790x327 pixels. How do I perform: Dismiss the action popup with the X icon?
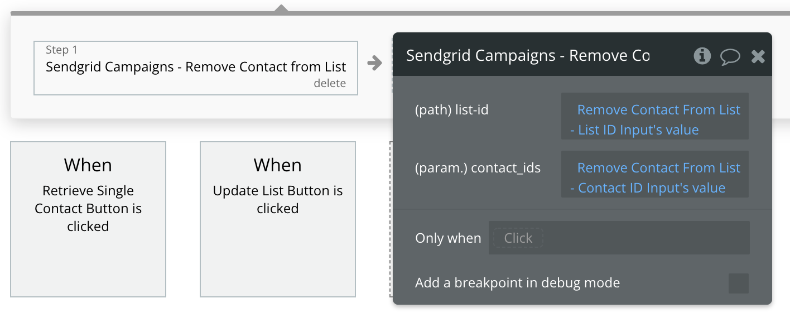pos(758,56)
